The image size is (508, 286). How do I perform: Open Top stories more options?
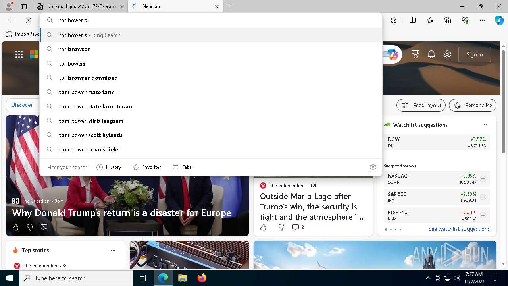click(x=113, y=250)
